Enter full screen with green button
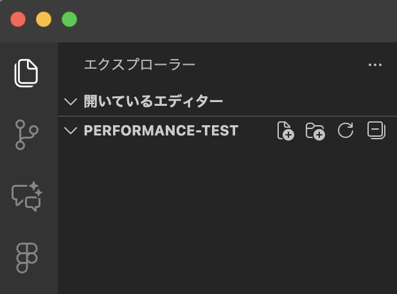Screen dimensions: 397x294 (x=69, y=19)
